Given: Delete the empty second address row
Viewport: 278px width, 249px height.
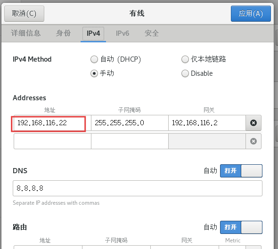Looking at the screenshot, I should tap(253, 141).
